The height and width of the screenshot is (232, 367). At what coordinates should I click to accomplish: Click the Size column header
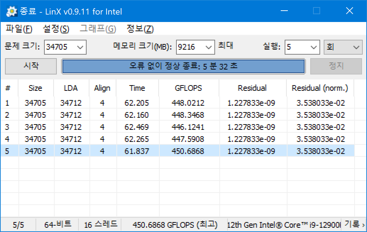pos(36,88)
